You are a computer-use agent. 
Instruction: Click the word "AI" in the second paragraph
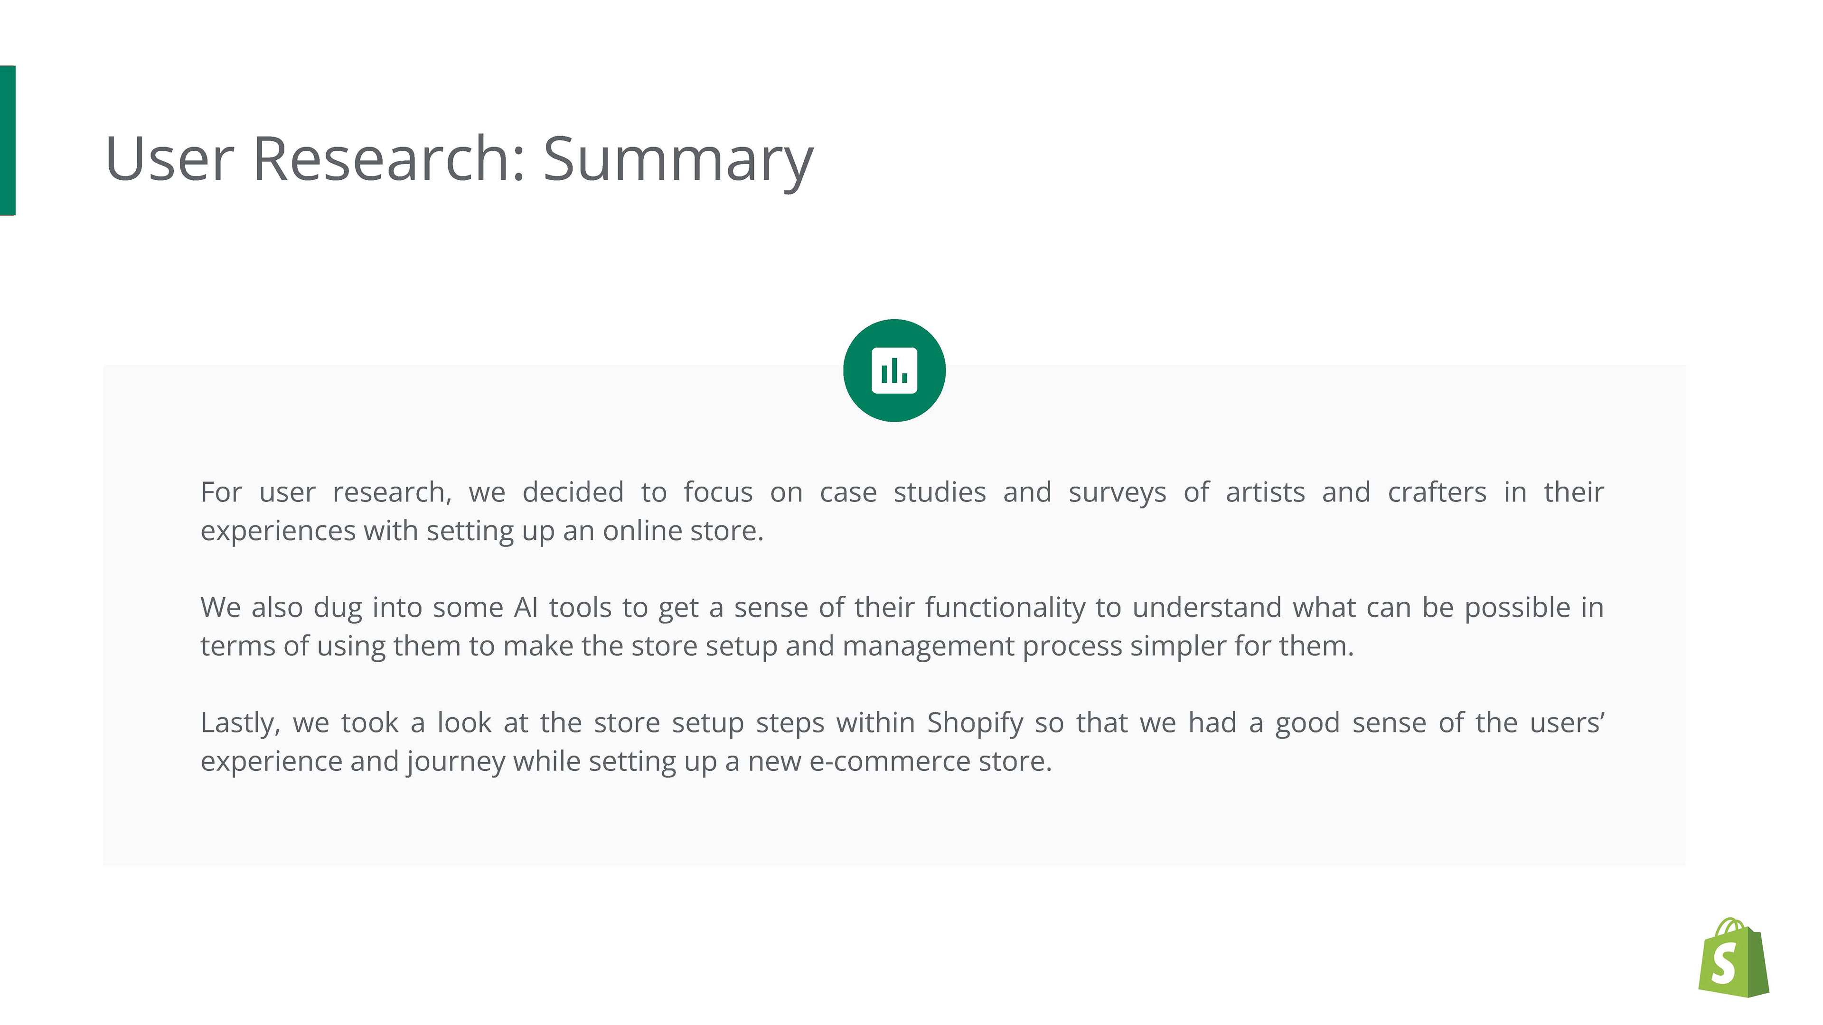coord(526,607)
